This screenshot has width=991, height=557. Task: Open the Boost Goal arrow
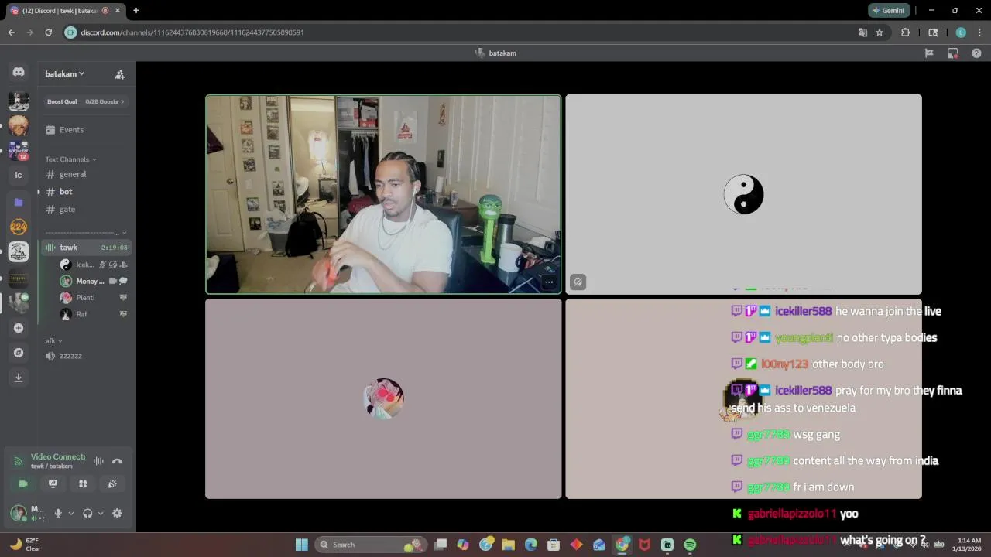coord(122,101)
